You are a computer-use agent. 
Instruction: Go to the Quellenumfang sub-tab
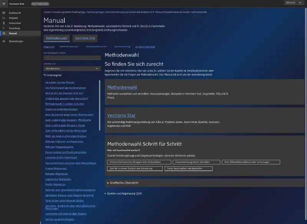[122, 46]
